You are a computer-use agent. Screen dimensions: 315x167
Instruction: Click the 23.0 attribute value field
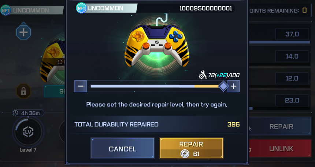[x=292, y=100]
